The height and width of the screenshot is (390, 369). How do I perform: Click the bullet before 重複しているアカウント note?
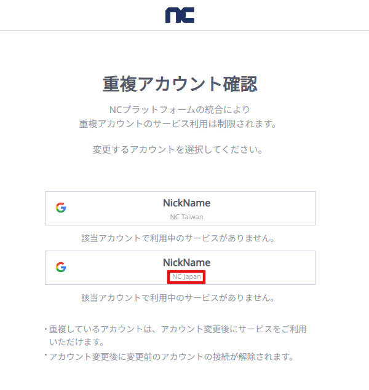click(x=46, y=330)
